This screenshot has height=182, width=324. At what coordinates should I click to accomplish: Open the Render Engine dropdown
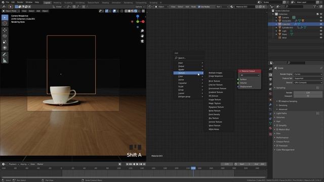coord(308,74)
